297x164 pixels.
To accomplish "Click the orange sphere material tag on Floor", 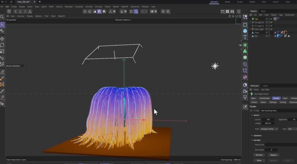I will pos(285,33).
